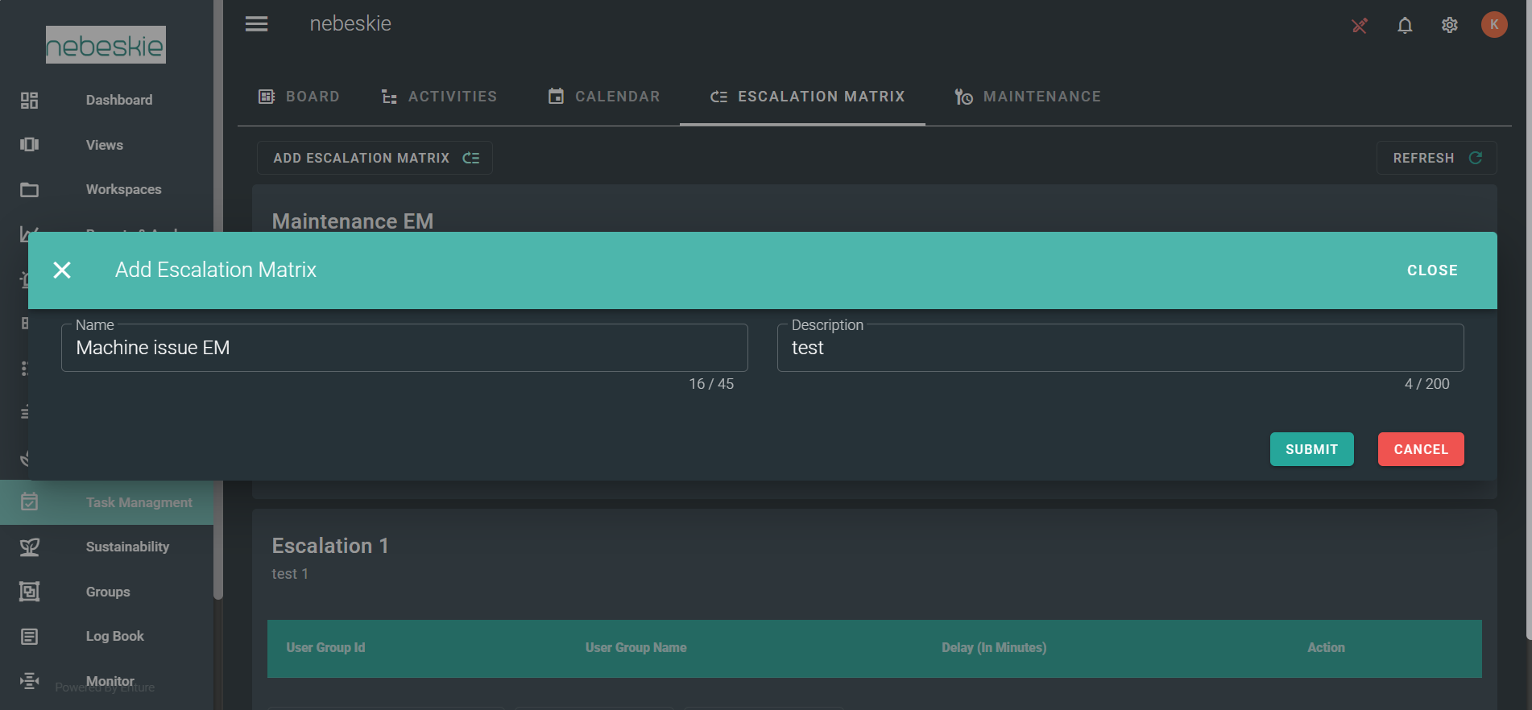The height and width of the screenshot is (710, 1532).
Task: Click into the Description field
Action: pyautogui.click(x=1120, y=348)
